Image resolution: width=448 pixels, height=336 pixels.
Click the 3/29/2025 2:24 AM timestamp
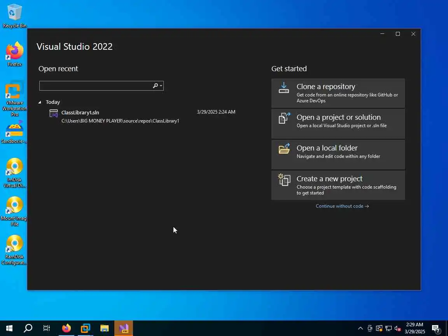[216, 112]
